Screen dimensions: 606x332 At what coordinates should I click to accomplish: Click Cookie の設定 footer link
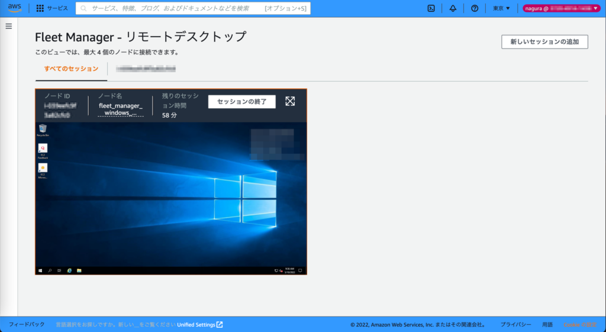click(580, 325)
